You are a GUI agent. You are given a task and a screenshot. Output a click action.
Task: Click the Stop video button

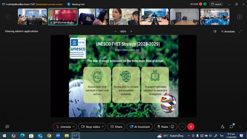[90, 127]
